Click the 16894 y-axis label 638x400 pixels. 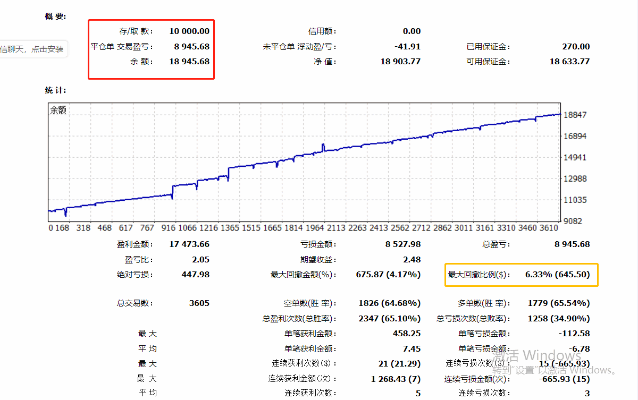576,136
